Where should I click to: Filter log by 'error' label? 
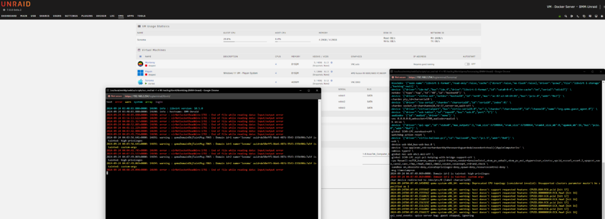click(x=119, y=102)
